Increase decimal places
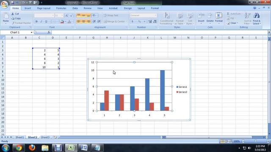The height and width of the screenshot is (152, 271). [x=150, y=22]
